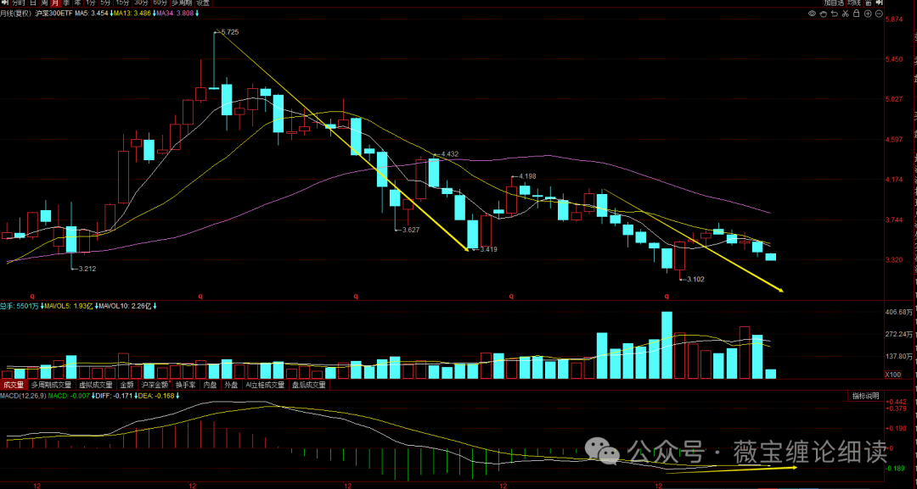This screenshot has height=489, width=917.
Task: Click the top-left panel arrow icon
Action: (x=5, y=3)
